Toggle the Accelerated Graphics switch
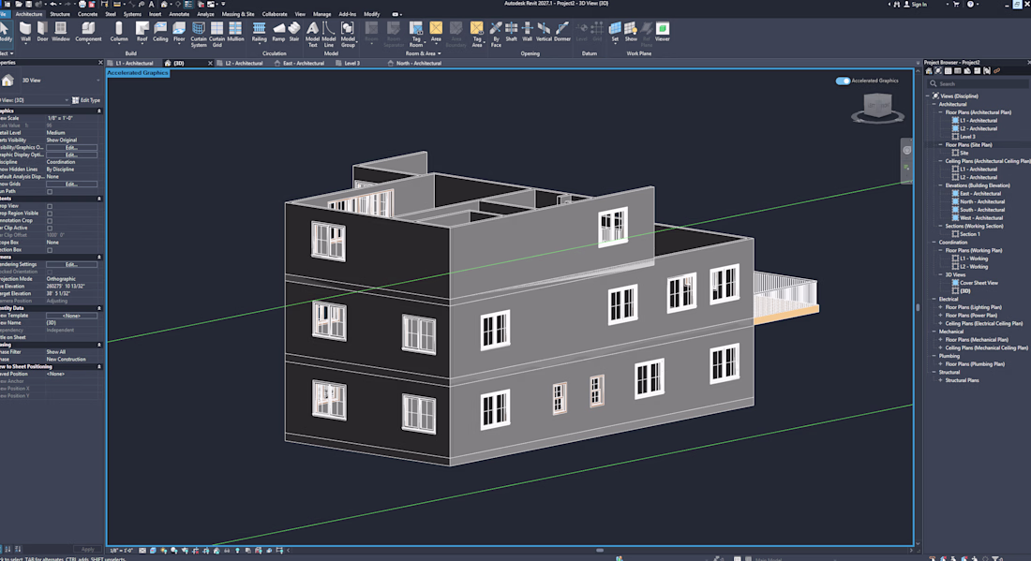Viewport: 1031px width, 561px height. click(843, 81)
